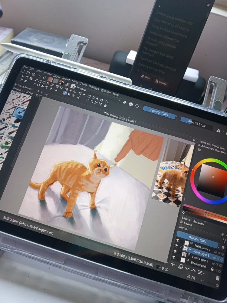Select the blue-highlighted brush preset thumbnail
The image size is (227, 303).
coord(18,113)
